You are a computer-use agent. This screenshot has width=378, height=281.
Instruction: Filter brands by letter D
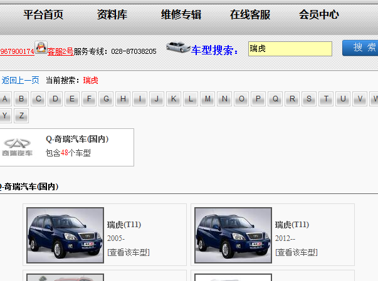point(55,99)
